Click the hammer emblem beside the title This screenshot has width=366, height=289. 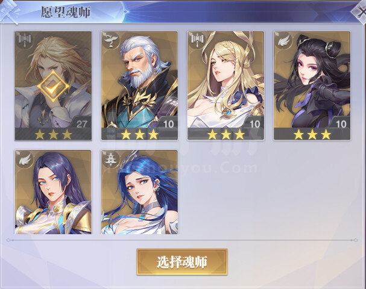[10, 10]
